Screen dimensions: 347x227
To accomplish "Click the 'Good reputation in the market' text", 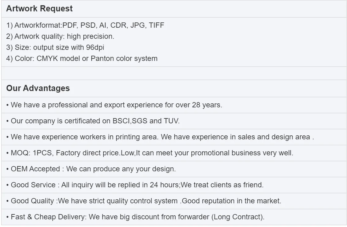I will [231, 201].
